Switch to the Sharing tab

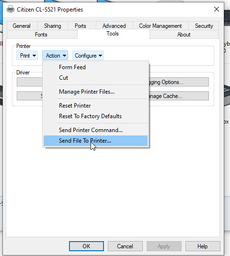(x=53, y=26)
